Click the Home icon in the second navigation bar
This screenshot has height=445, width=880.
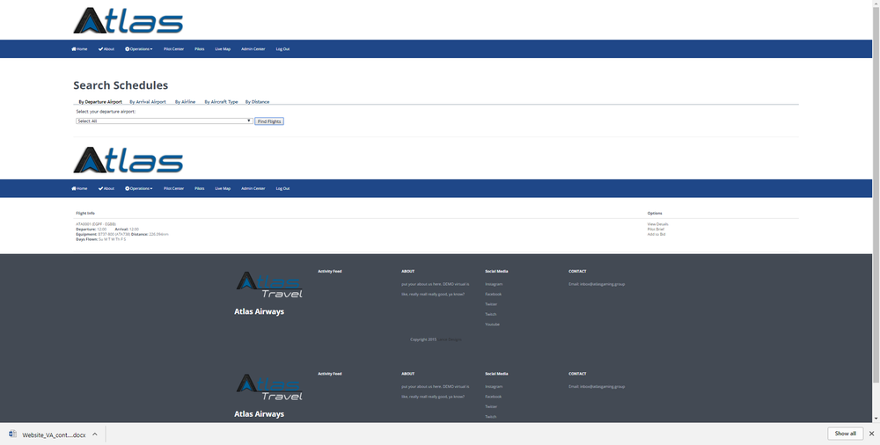click(74, 188)
